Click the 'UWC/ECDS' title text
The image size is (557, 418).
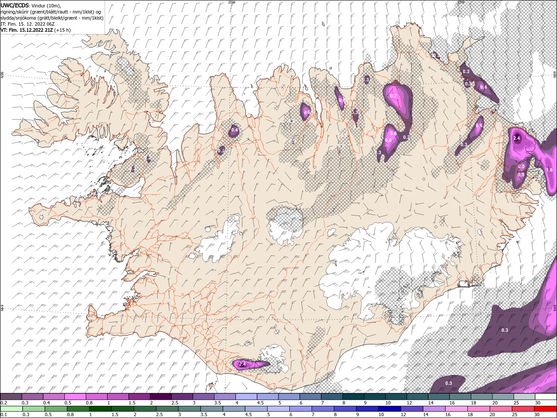point(14,5)
